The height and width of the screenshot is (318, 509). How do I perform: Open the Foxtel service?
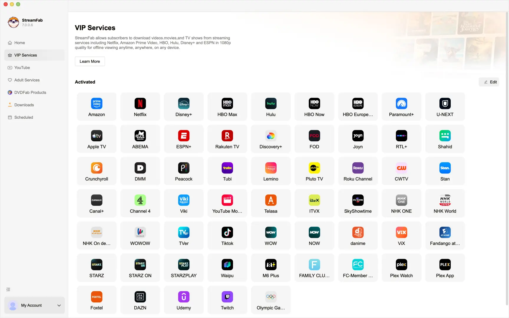pos(97,300)
